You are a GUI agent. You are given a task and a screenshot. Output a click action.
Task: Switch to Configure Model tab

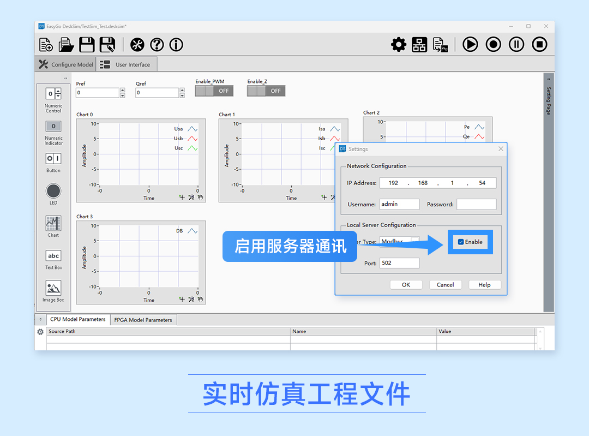(66, 64)
